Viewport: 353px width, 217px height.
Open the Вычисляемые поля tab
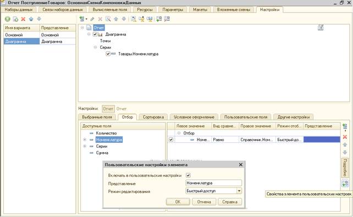point(110,10)
